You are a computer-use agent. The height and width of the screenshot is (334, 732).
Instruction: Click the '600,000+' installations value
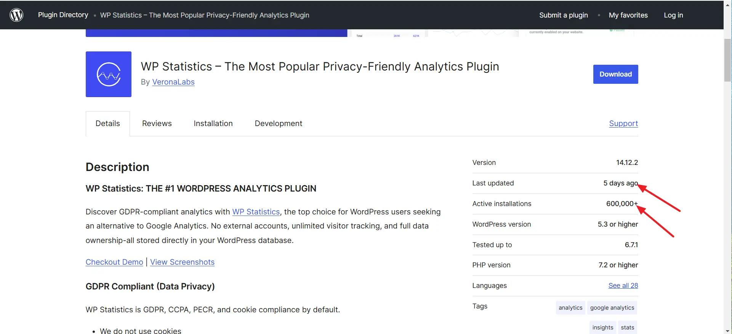622,204
